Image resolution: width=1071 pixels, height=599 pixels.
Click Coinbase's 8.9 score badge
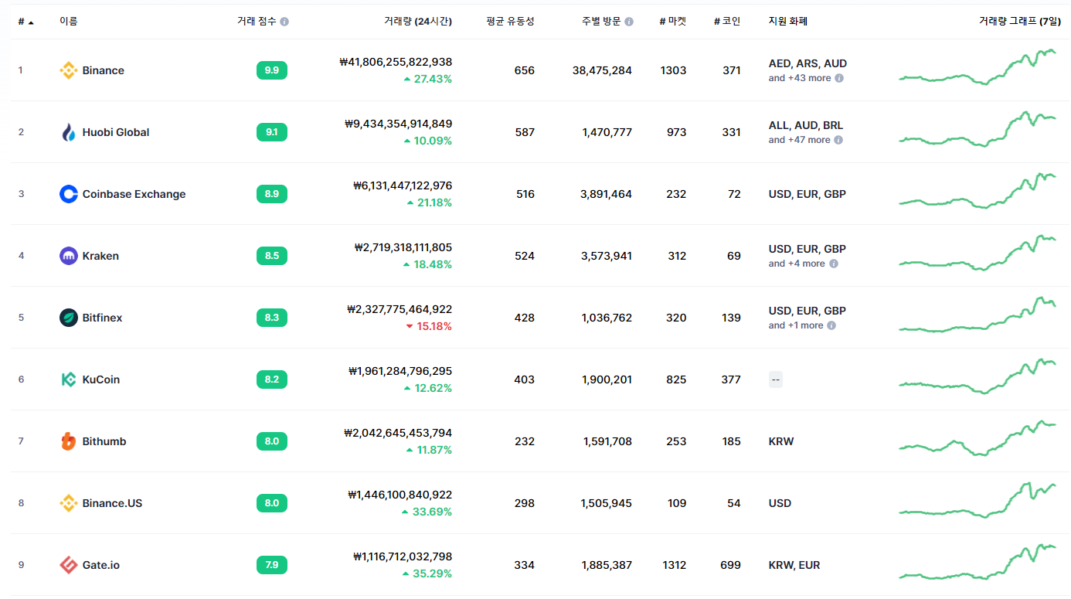click(272, 194)
